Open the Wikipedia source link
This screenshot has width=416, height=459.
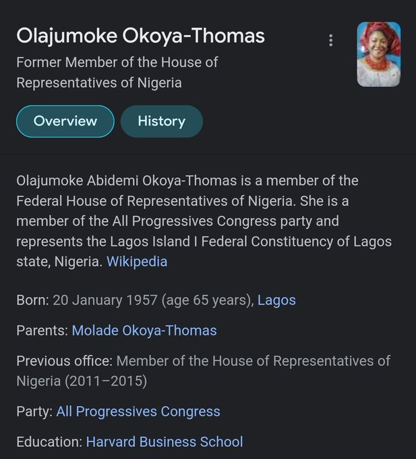coord(137,261)
